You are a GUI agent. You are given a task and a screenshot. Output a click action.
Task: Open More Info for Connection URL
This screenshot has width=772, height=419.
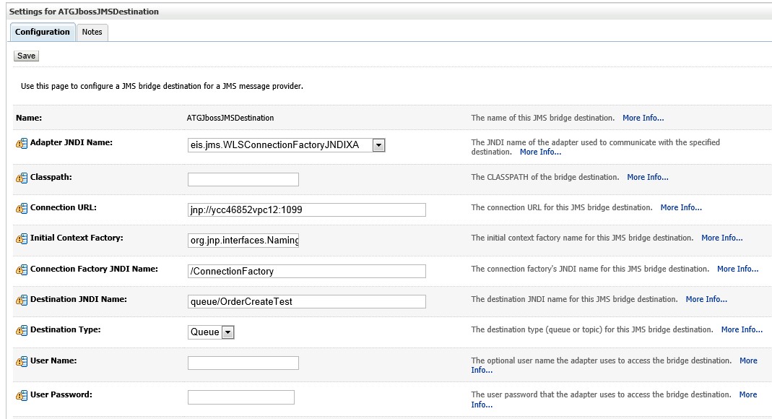(x=681, y=207)
